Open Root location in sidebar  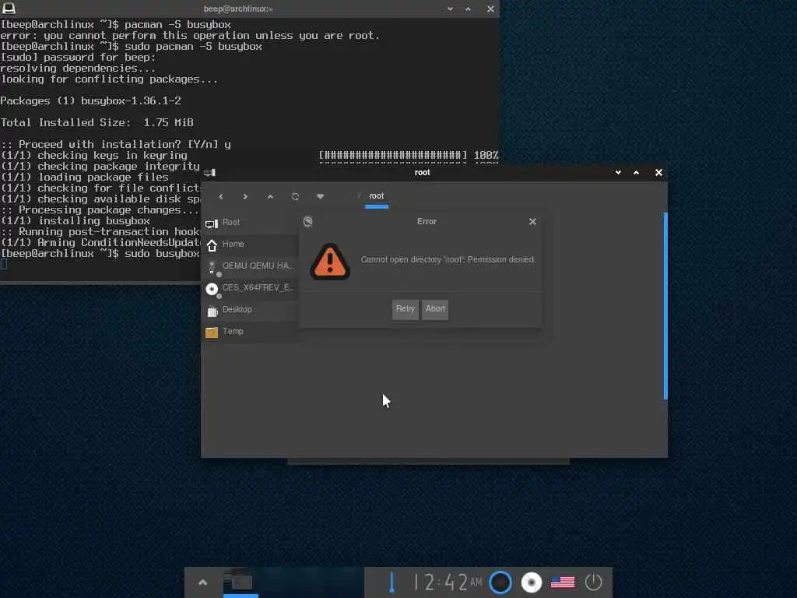coord(250,222)
